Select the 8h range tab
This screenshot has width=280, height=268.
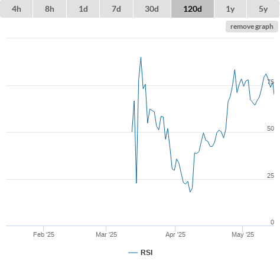50,9
